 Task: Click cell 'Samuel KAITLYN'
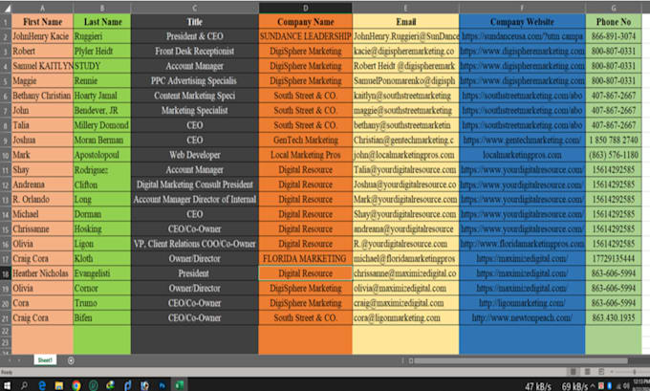point(43,66)
